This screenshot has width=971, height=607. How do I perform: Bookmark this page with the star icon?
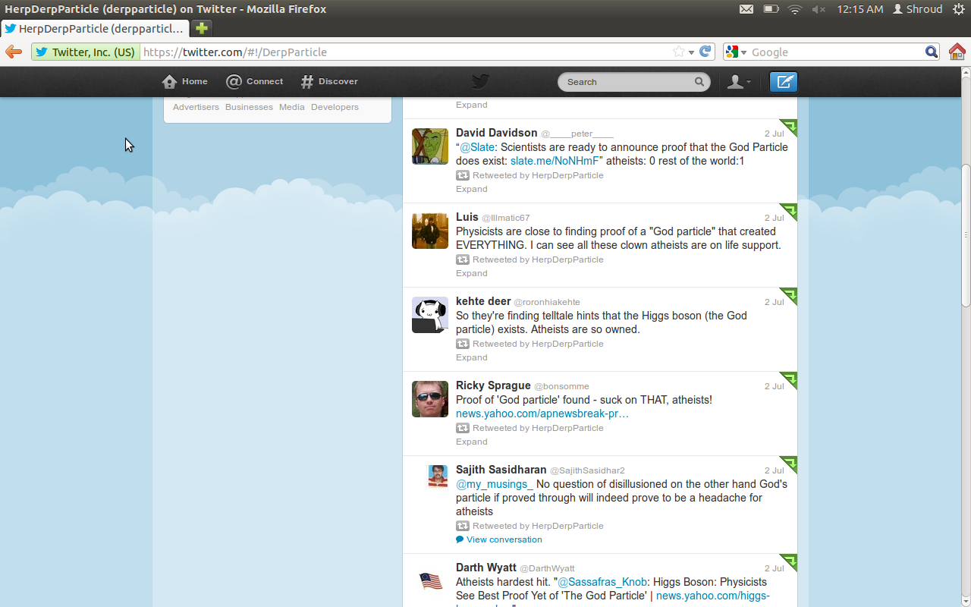[678, 52]
